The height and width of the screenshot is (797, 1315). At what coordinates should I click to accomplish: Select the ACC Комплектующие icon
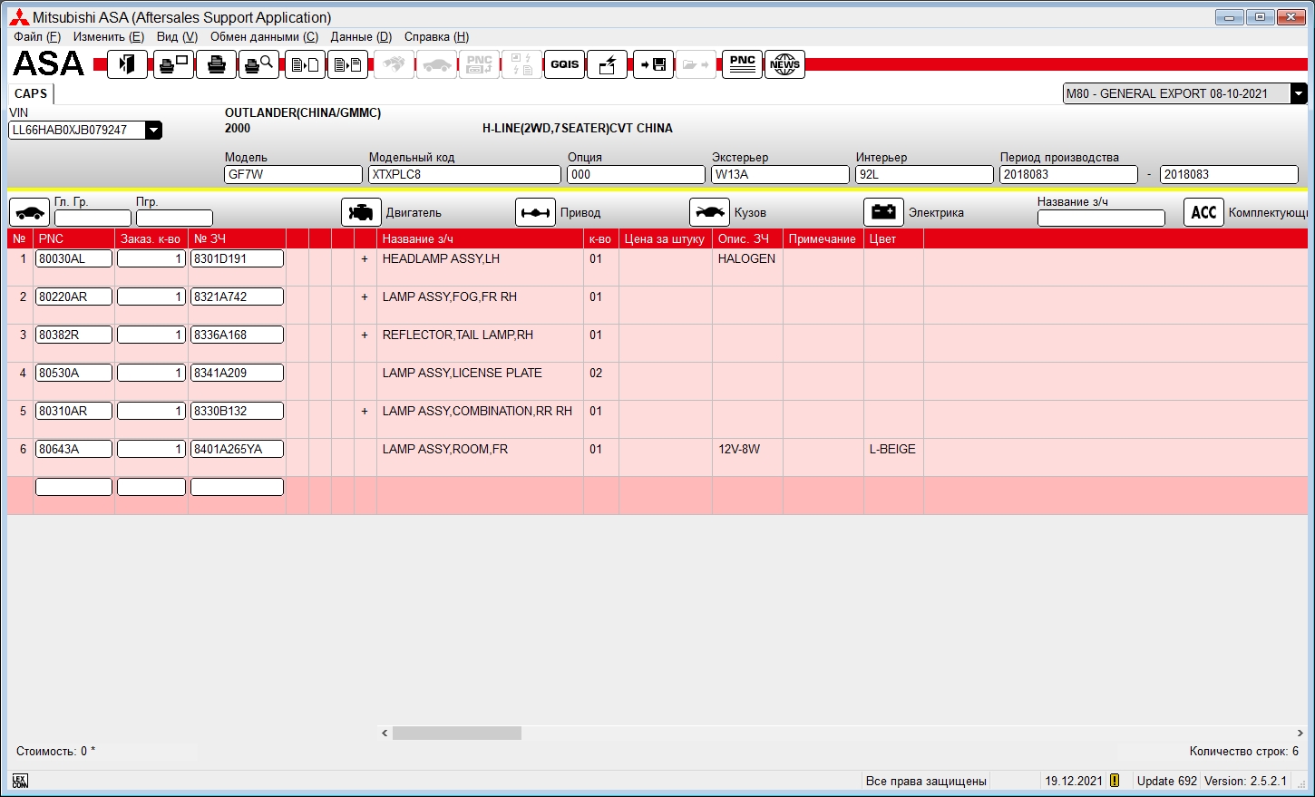click(1203, 212)
